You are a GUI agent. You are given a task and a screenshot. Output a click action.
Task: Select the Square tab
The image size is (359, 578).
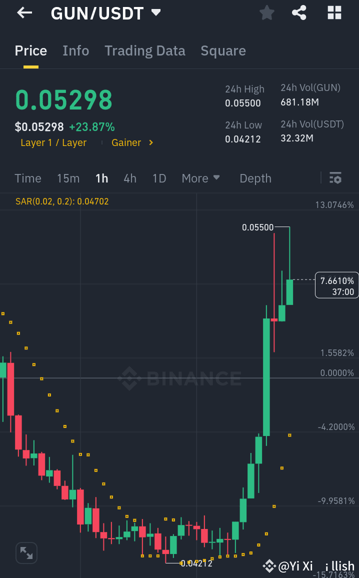[223, 50]
